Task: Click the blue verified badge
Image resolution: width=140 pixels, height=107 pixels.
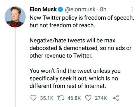Action: (x=60, y=10)
